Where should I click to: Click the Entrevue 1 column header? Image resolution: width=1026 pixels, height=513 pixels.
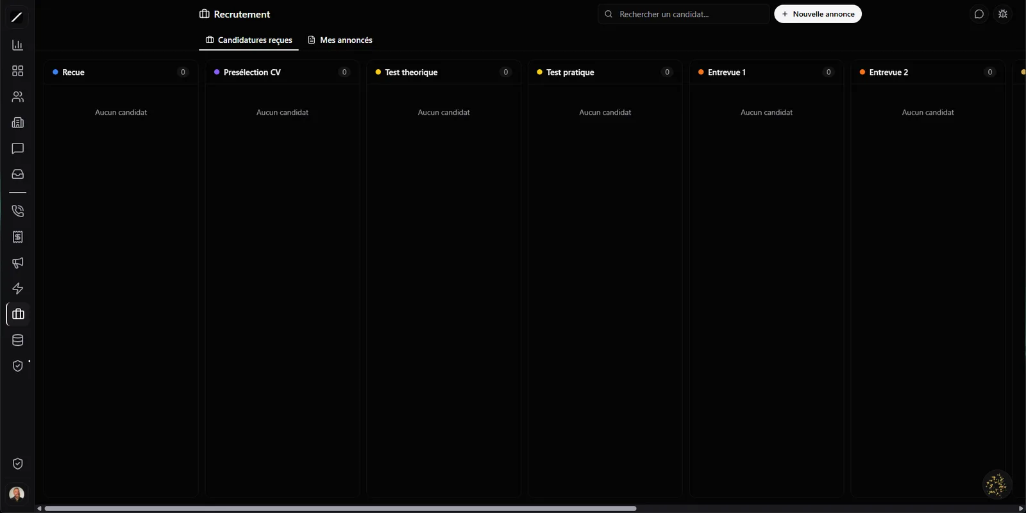pyautogui.click(x=767, y=72)
